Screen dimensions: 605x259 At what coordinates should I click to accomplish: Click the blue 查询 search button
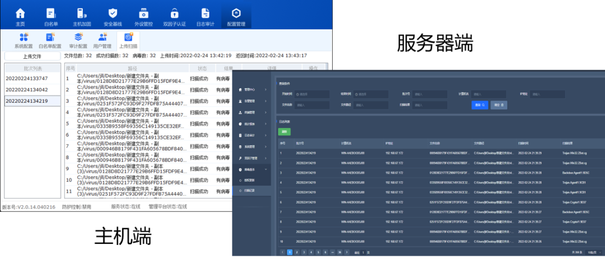pos(480,105)
